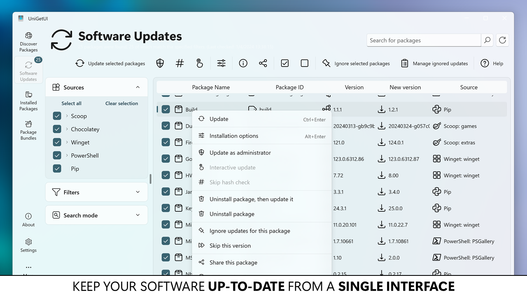Select the update-as-administrator shield icon
The image size is (527, 296).
click(160, 63)
